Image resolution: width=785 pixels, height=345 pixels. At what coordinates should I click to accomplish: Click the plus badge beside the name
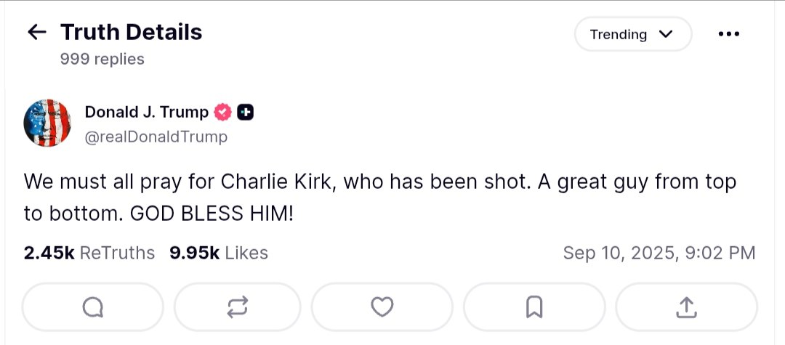coord(246,113)
